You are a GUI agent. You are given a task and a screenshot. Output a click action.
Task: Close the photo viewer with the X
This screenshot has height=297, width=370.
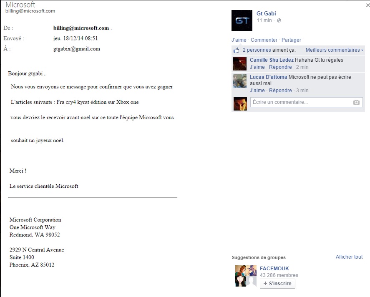pos(368,5)
